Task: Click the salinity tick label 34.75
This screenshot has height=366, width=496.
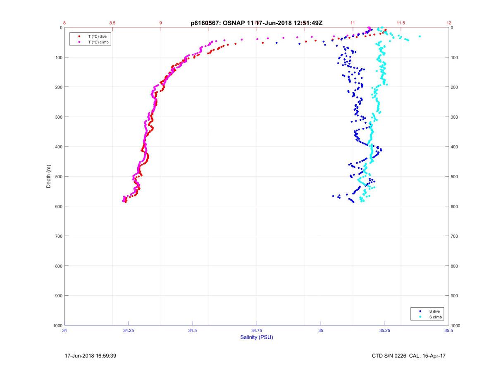Action: [x=257, y=330]
